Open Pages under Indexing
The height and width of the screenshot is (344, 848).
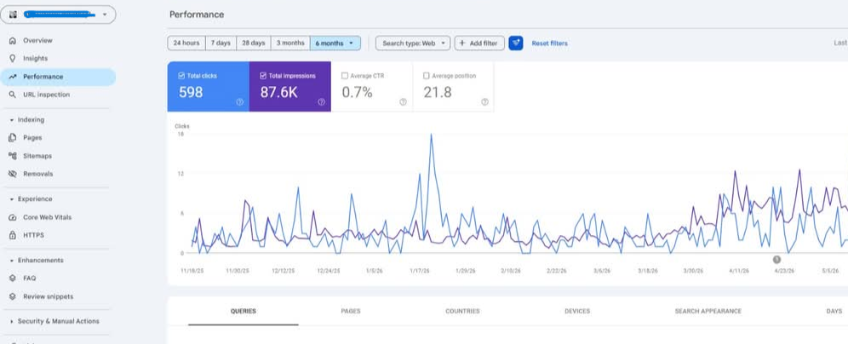click(32, 138)
